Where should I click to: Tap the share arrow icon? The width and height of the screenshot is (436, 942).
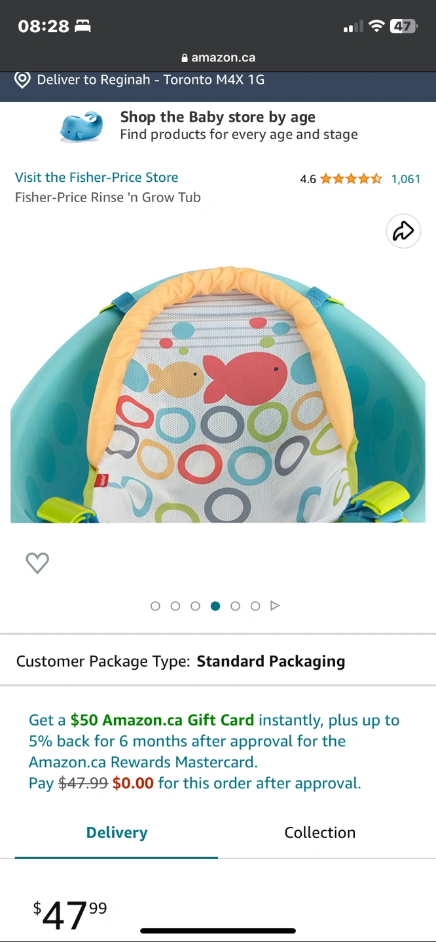click(403, 231)
